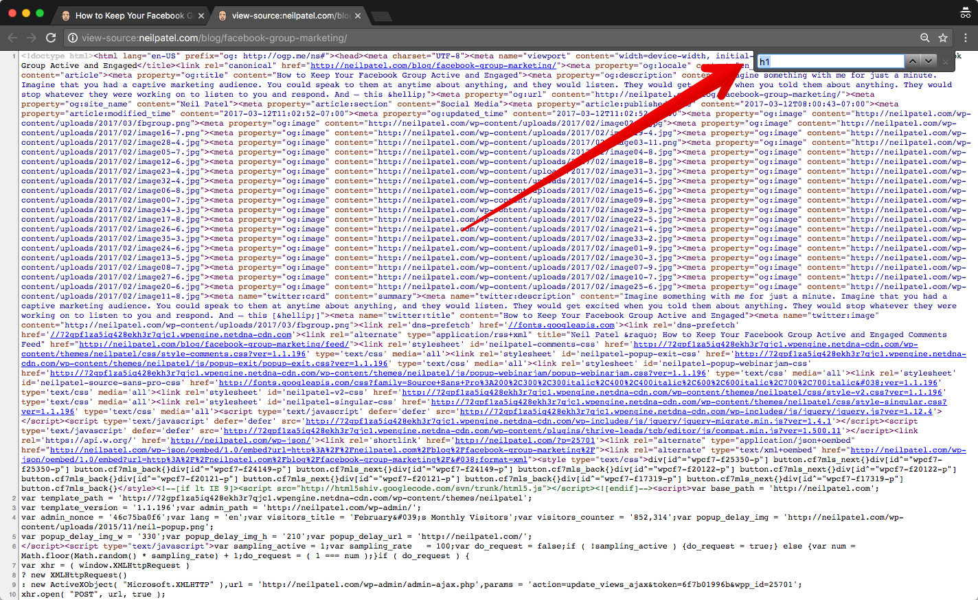Go back to the previous page

(x=12, y=38)
